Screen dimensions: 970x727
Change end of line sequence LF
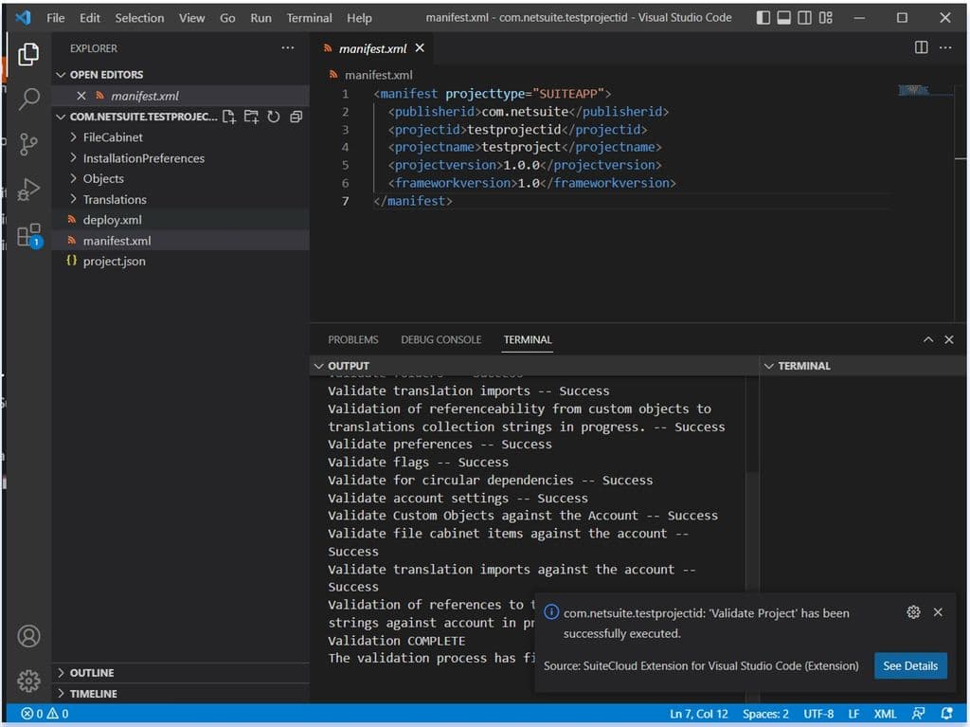[853, 714]
